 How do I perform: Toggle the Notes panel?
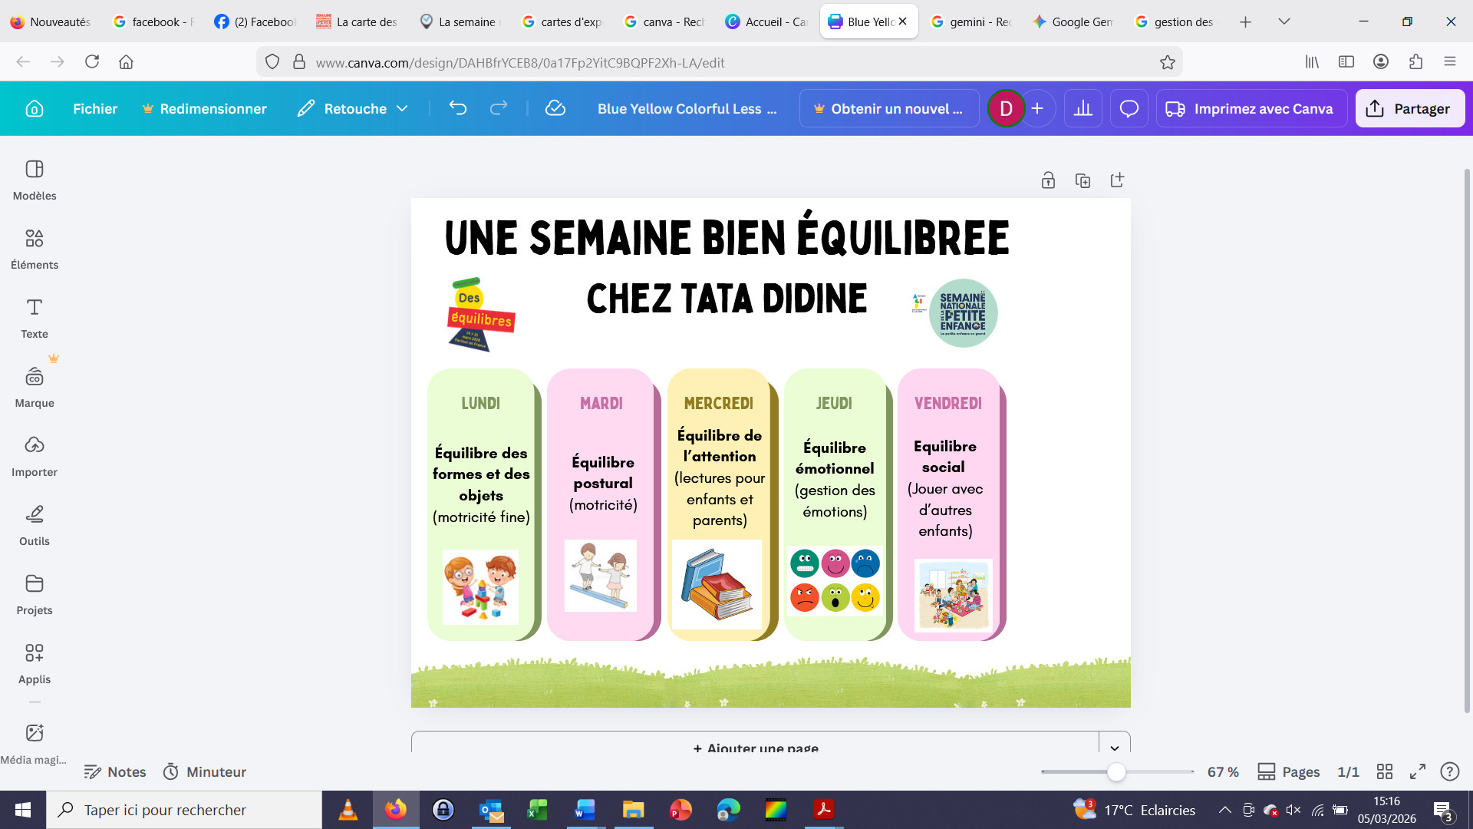click(x=115, y=771)
